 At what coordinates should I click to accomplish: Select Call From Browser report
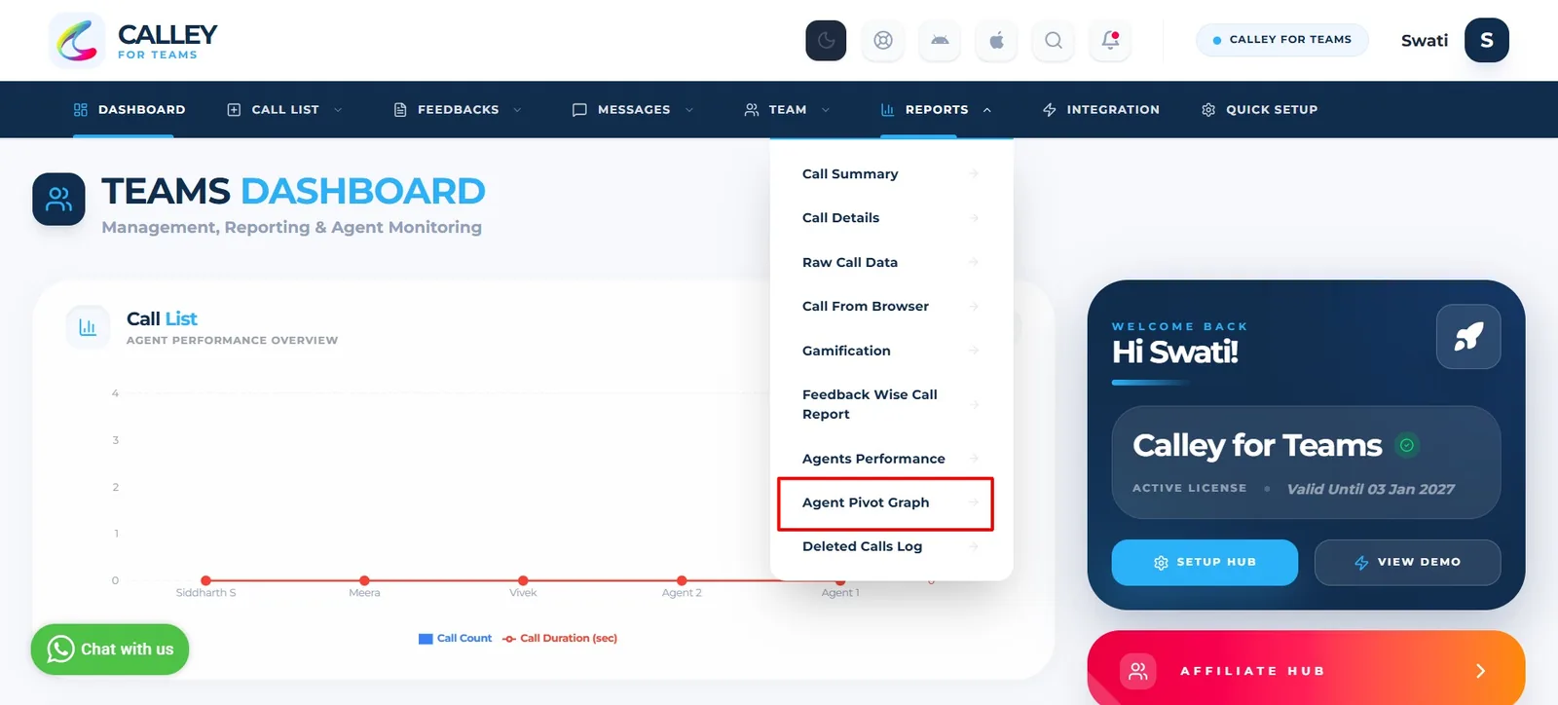pyautogui.click(x=891, y=306)
